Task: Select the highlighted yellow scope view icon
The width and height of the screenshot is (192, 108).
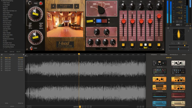Action: click(185, 43)
